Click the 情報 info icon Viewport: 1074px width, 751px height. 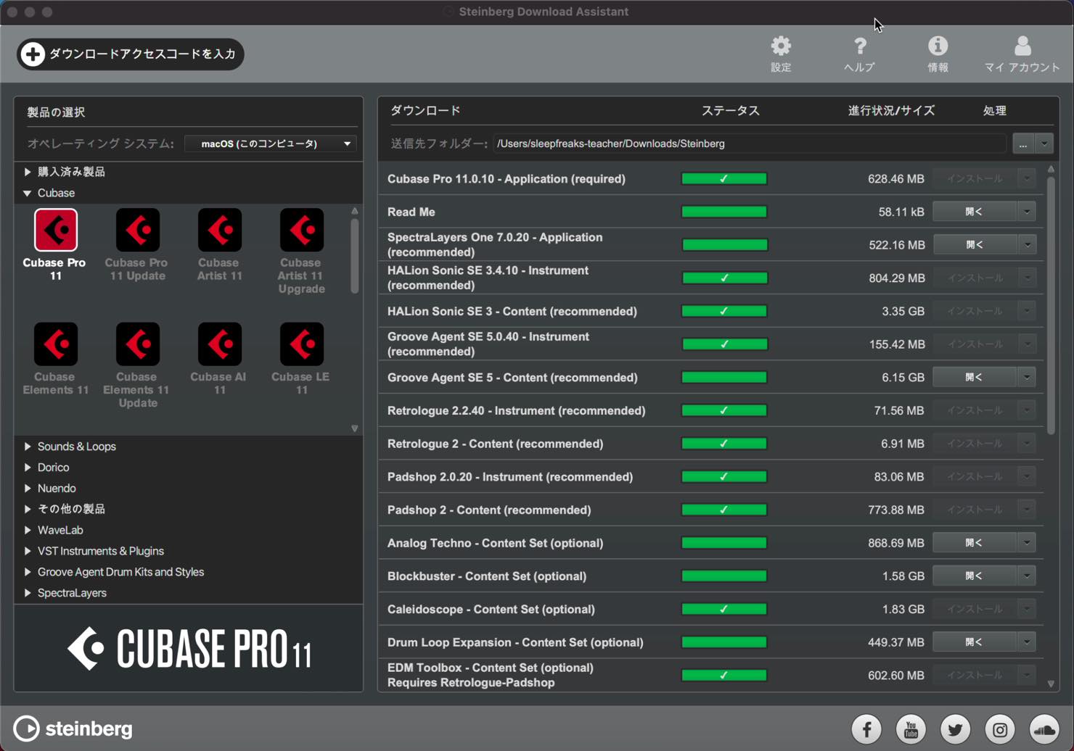coord(938,46)
